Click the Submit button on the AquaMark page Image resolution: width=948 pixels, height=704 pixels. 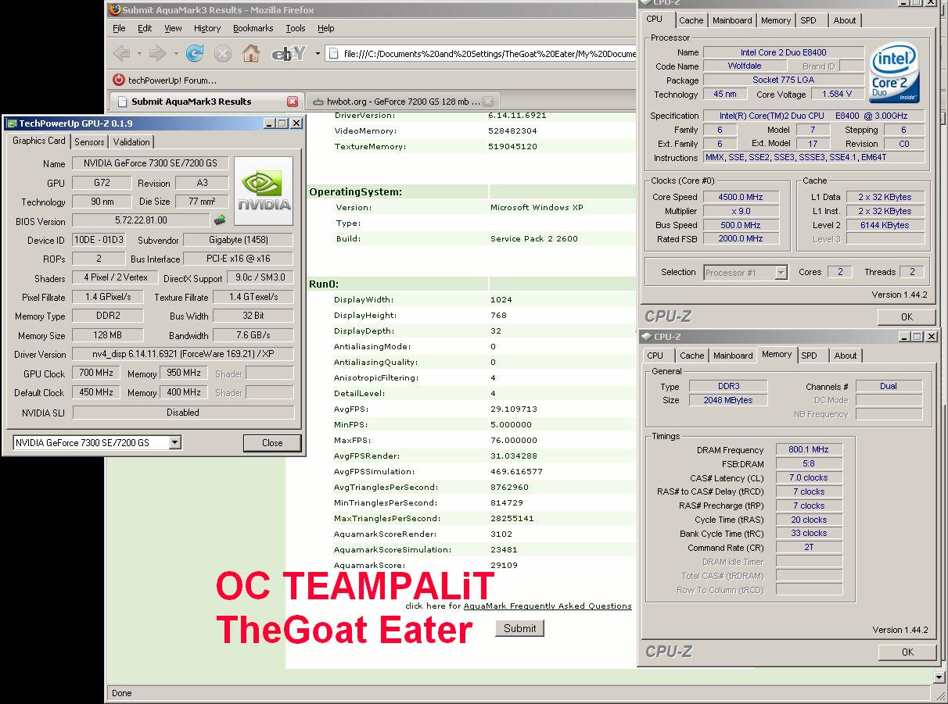point(520,628)
